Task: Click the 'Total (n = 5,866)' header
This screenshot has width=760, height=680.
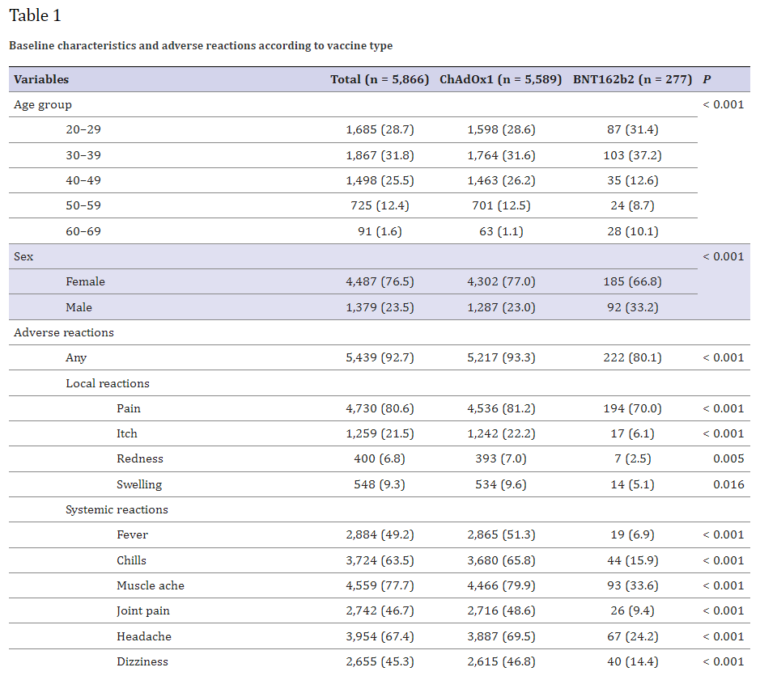Action: [x=380, y=79]
